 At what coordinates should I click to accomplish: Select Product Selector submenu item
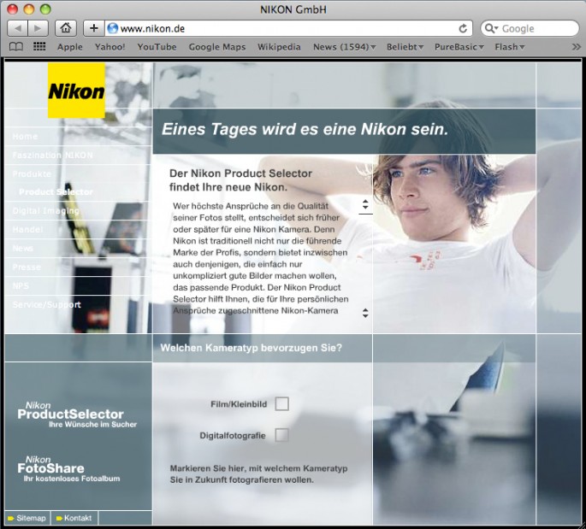click(x=56, y=192)
